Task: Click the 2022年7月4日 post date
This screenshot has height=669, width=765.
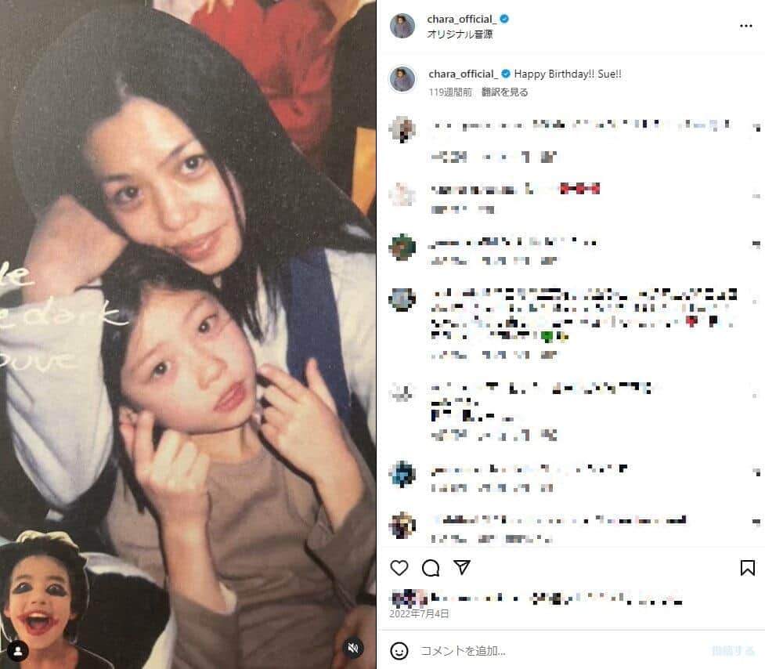Action: pyautogui.click(x=419, y=613)
